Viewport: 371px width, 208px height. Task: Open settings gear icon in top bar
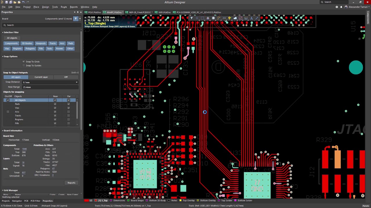point(337,7)
